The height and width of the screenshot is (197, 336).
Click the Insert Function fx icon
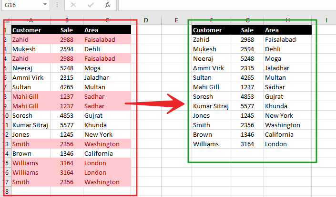(108, 5)
